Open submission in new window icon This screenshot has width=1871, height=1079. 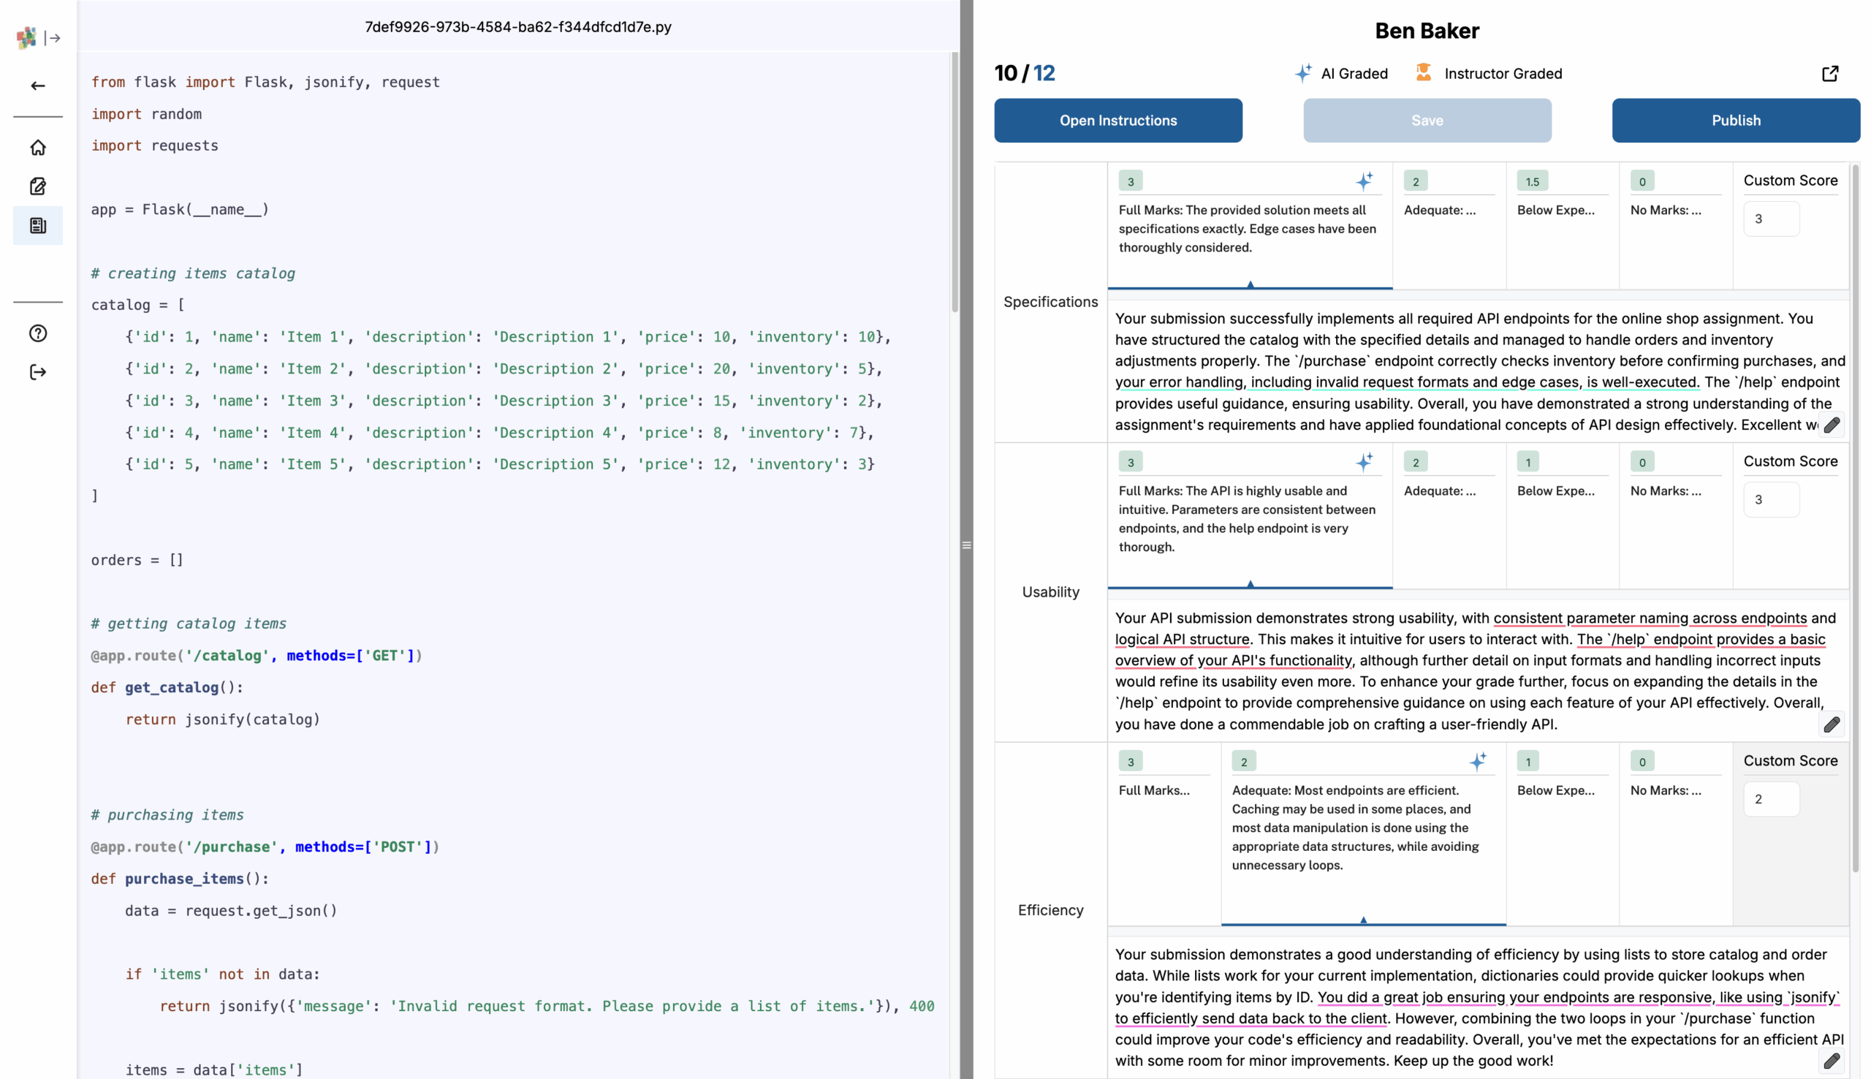click(1829, 73)
